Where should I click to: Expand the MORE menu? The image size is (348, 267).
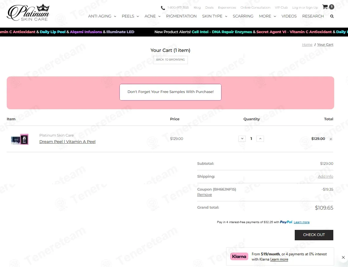[x=268, y=16]
